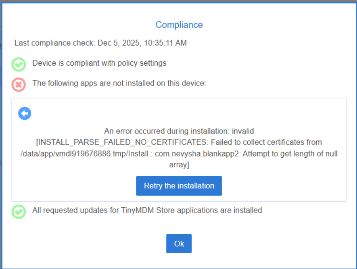Click the 'Dec 5, 2025' date text
This screenshot has width=357, height=269.
click(118, 43)
